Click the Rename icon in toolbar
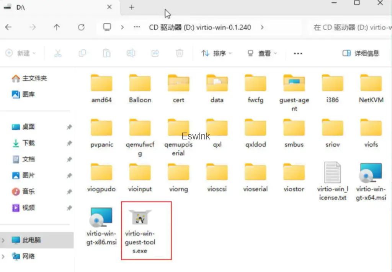Image resolution: width=392 pixels, height=272 pixels. [131, 53]
